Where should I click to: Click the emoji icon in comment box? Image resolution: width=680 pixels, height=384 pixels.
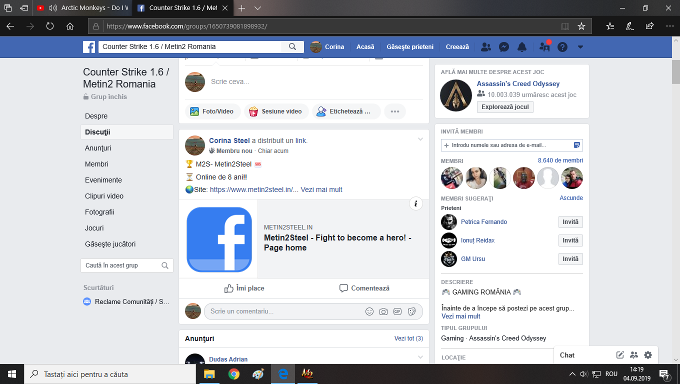[369, 311]
